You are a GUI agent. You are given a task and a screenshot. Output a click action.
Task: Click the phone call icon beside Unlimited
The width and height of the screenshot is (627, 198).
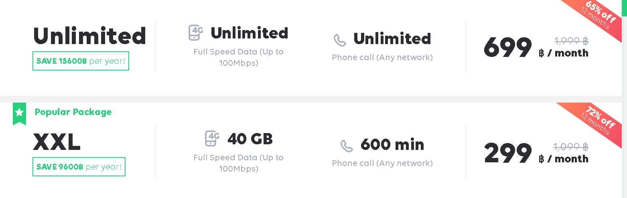coord(340,40)
